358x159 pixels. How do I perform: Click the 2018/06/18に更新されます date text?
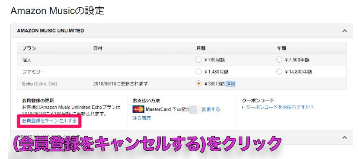(x=120, y=84)
